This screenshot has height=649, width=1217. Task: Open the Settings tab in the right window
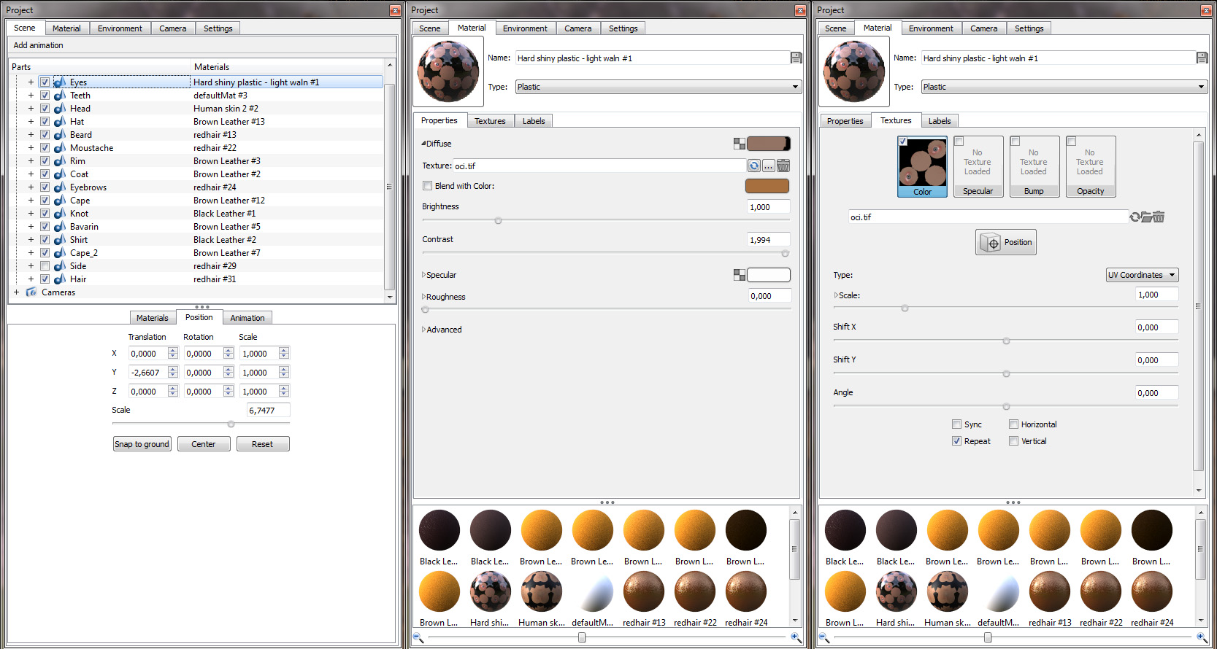[x=1029, y=28]
